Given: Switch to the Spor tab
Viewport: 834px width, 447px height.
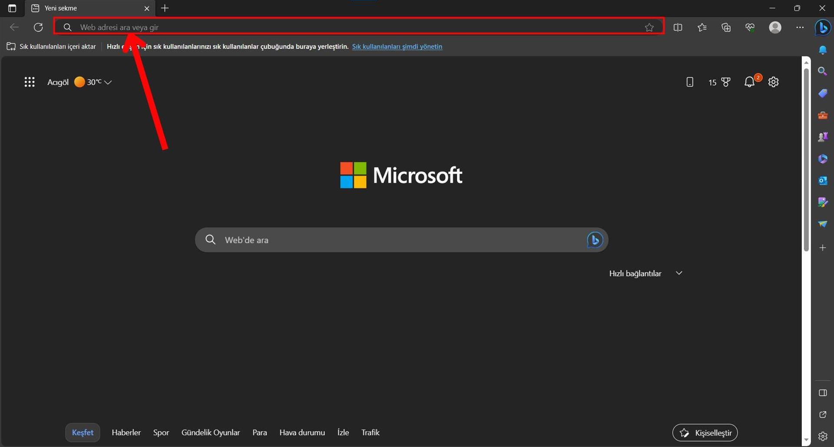Looking at the screenshot, I should [x=161, y=433].
